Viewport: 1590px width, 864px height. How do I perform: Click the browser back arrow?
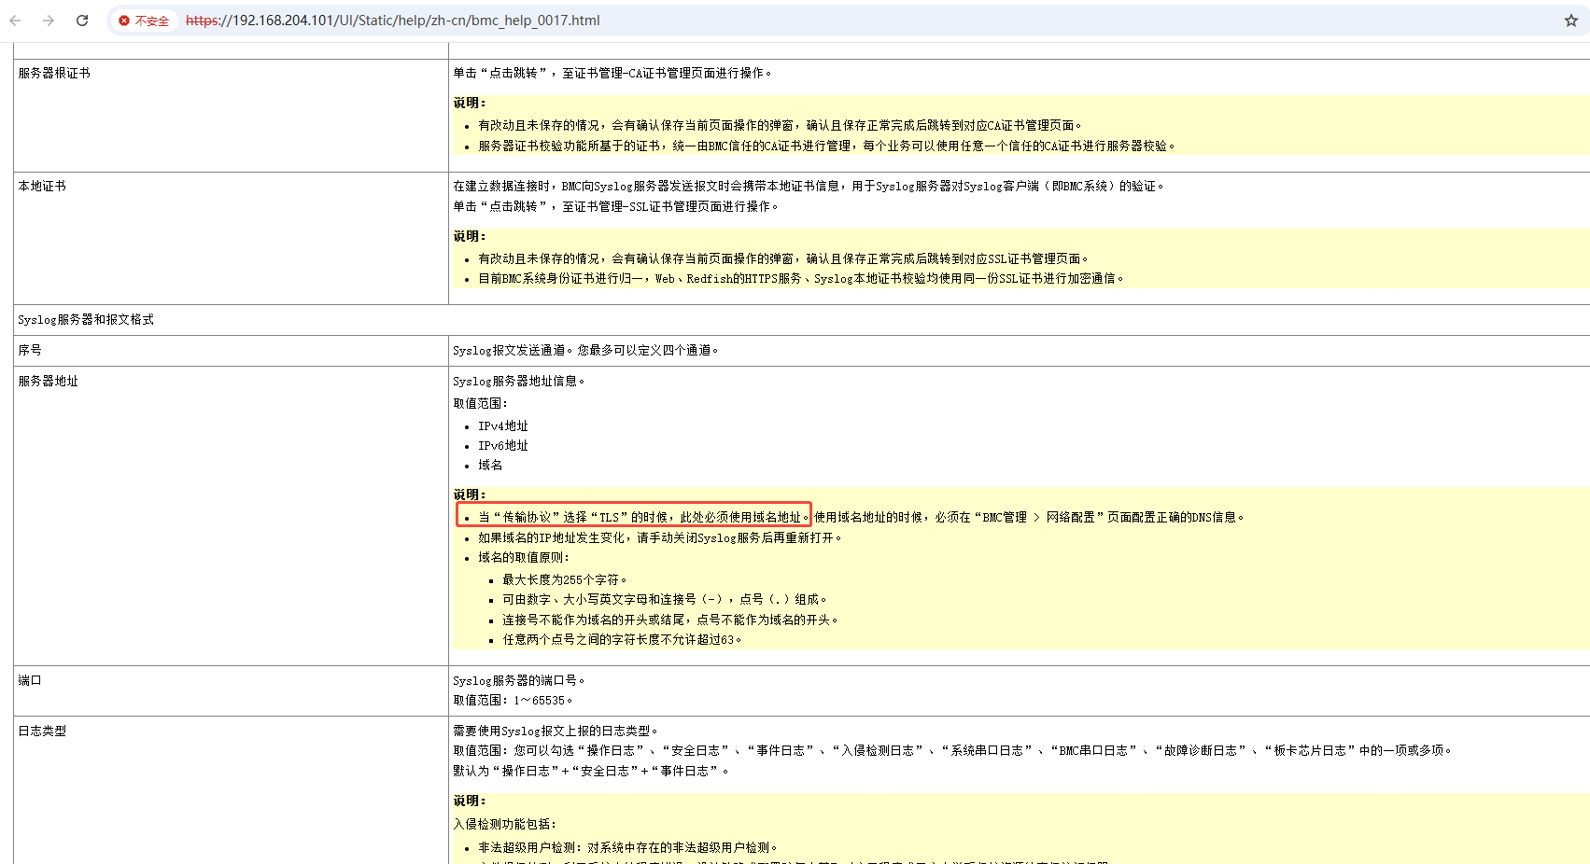pos(16,21)
